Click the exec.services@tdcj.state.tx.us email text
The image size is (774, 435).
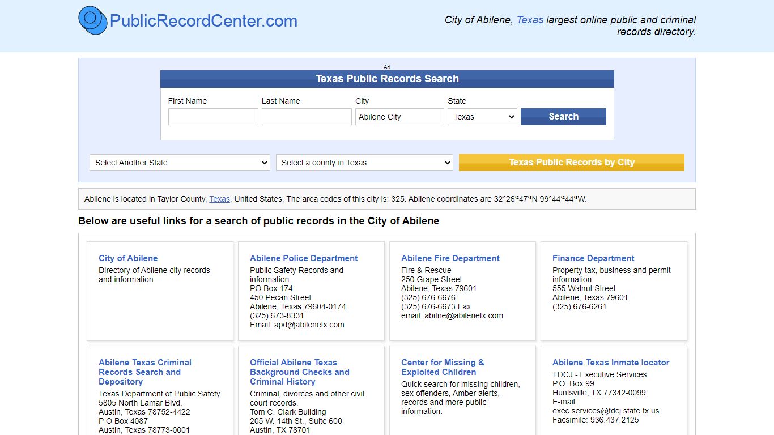tap(606, 411)
